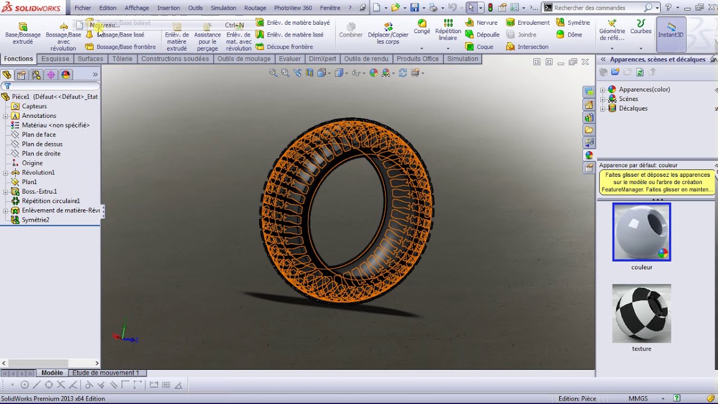
Task: Expand the Apparences(color) folder
Action: coord(603,90)
